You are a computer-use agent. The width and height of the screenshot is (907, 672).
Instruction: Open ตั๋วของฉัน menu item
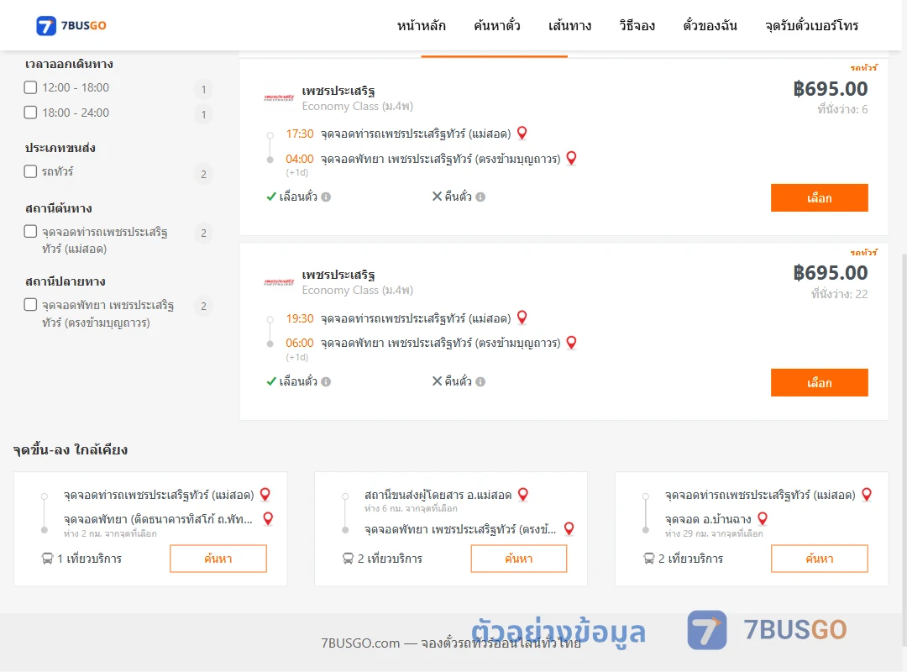click(710, 25)
